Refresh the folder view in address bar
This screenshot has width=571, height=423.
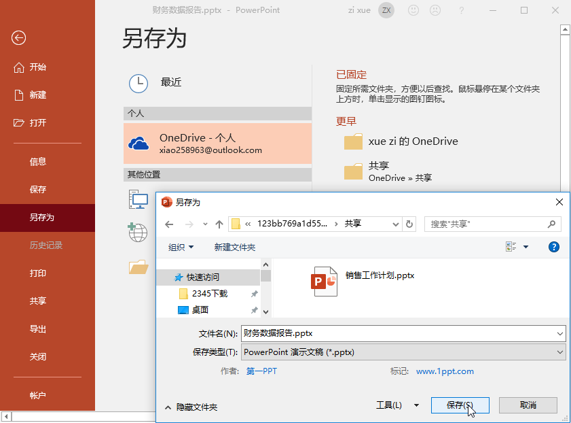(x=409, y=224)
